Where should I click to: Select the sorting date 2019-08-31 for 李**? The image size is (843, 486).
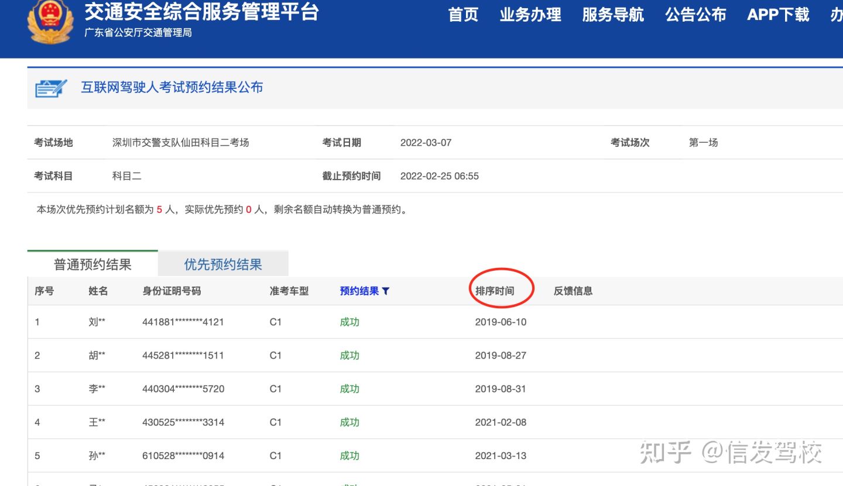[x=501, y=388]
